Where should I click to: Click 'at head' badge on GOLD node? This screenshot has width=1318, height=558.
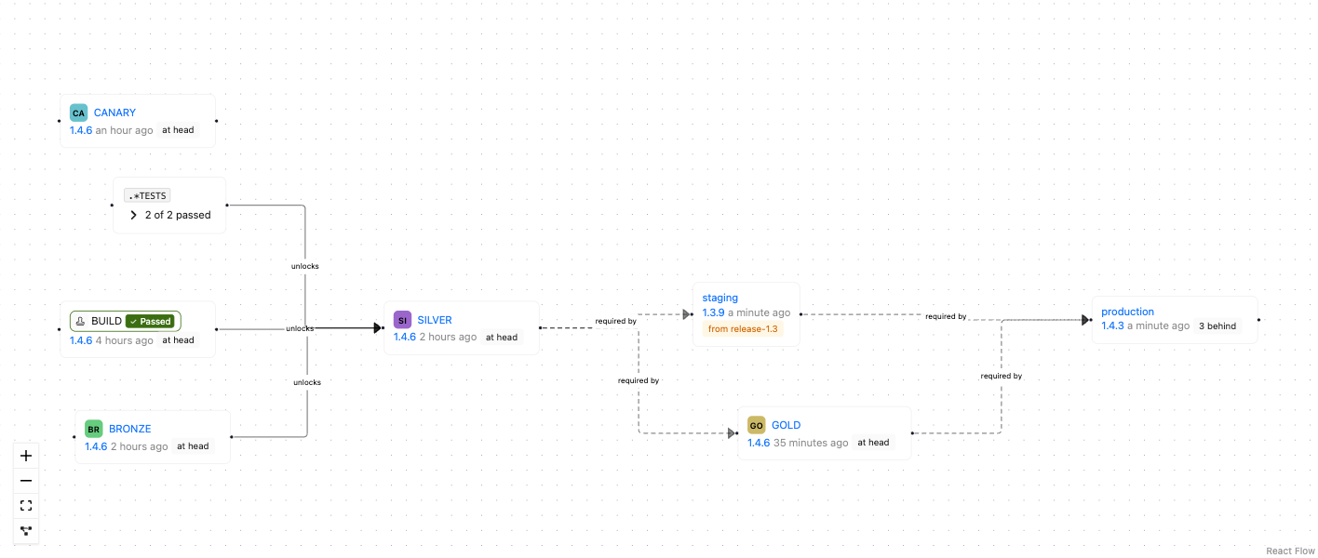pos(873,443)
